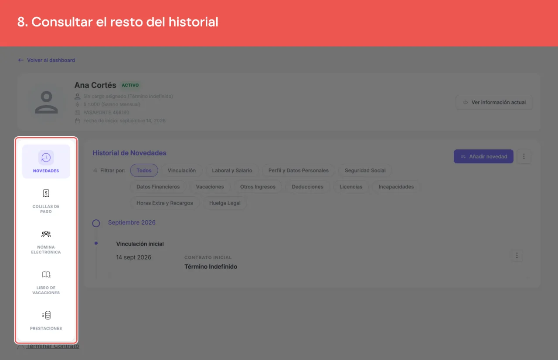Click the Vinculación inicial entry title

tap(140, 244)
